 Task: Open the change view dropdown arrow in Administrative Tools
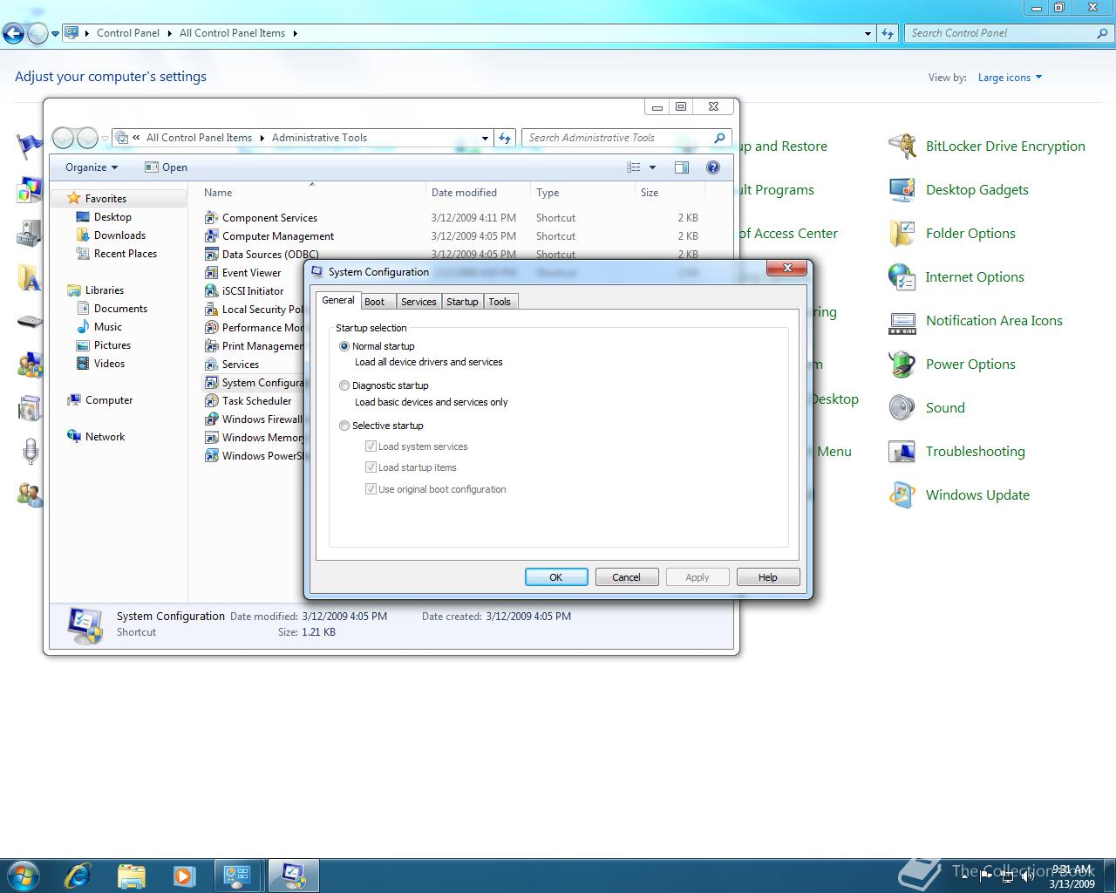[652, 167]
